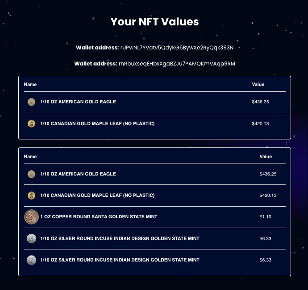308x290 pixels.
Task: Click the $436.25 value in the first table
Action: [x=260, y=102]
